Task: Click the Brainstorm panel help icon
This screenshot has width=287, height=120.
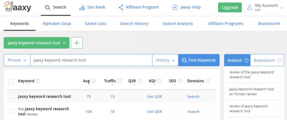Action: click(279, 61)
